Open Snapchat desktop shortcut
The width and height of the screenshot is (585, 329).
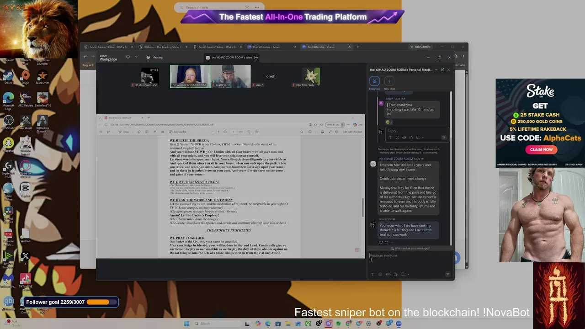[8, 146]
